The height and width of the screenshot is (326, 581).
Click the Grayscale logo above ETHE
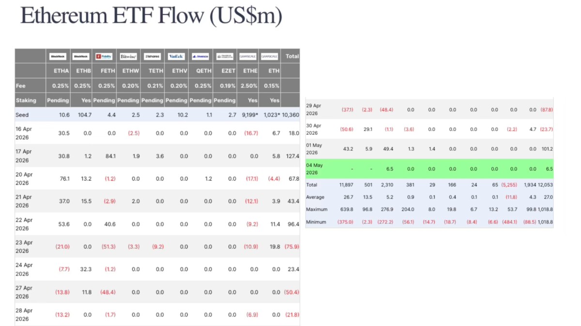(248, 57)
